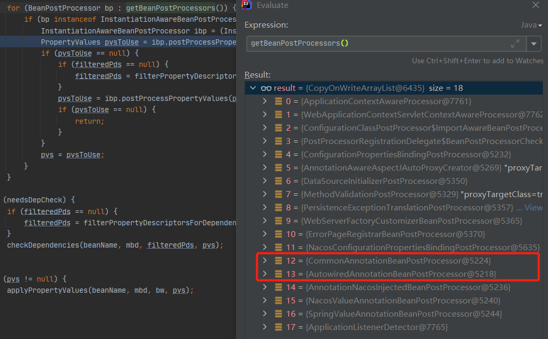Click field icon of item 8

click(x=278, y=208)
